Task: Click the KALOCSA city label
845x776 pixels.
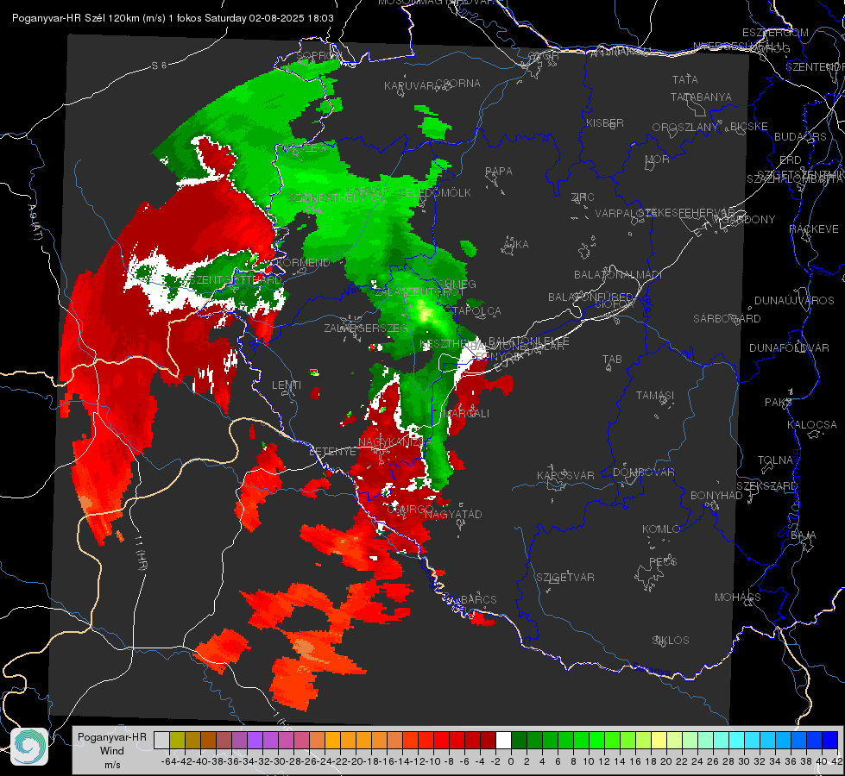Action: pos(811,425)
